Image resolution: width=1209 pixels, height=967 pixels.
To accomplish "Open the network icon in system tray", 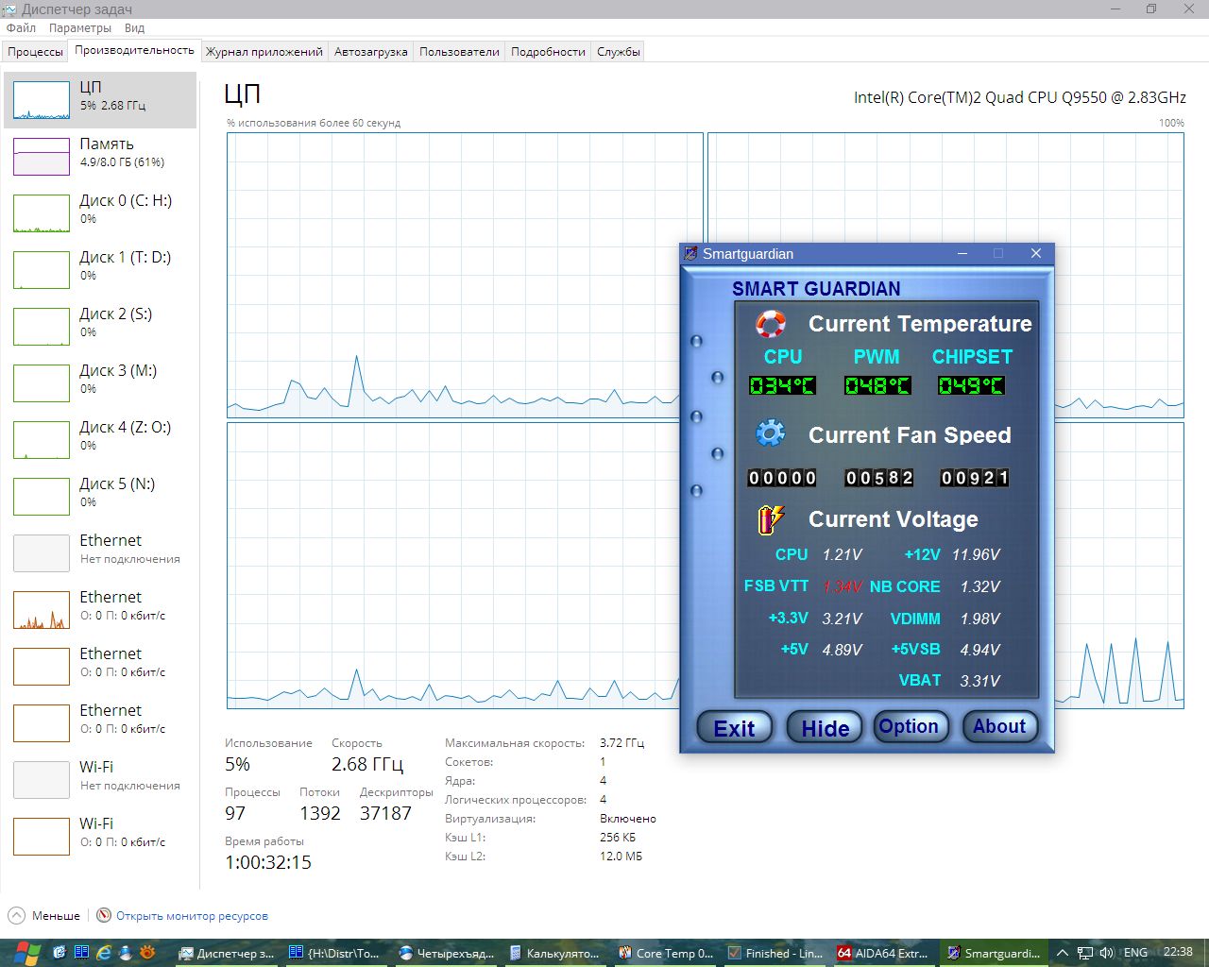I will pyautogui.click(x=1085, y=953).
